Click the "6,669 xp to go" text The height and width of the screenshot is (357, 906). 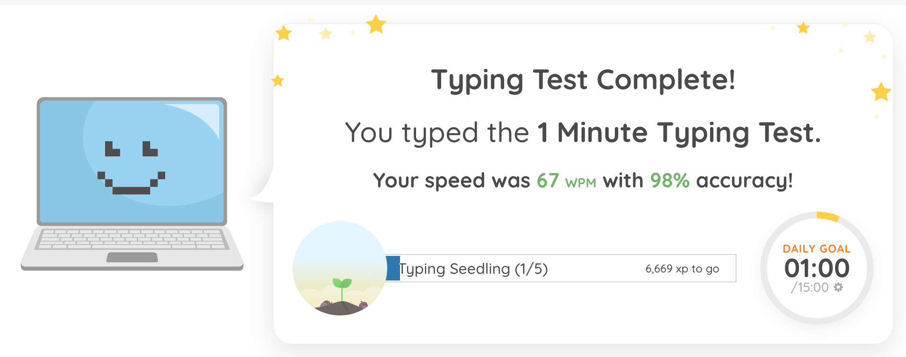682,269
